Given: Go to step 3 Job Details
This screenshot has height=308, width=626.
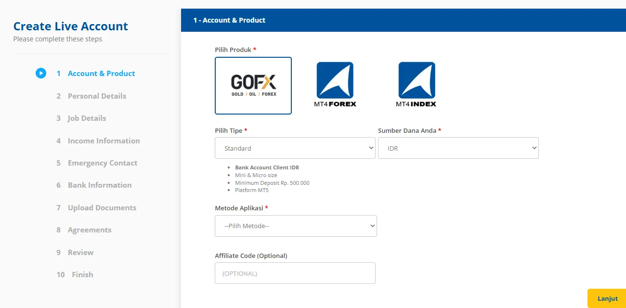Looking at the screenshot, I should click(x=81, y=118).
